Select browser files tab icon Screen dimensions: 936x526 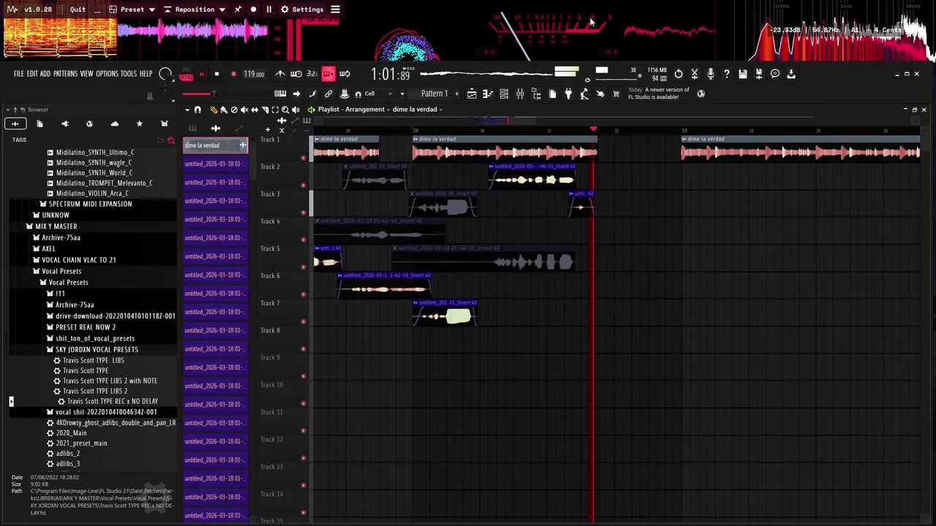pyautogui.click(x=39, y=124)
